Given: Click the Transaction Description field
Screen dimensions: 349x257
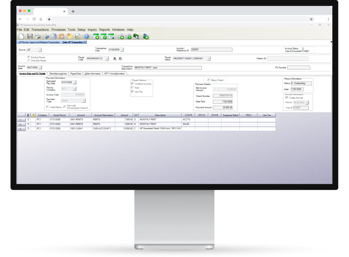Looking at the screenshot, I should (168, 68).
